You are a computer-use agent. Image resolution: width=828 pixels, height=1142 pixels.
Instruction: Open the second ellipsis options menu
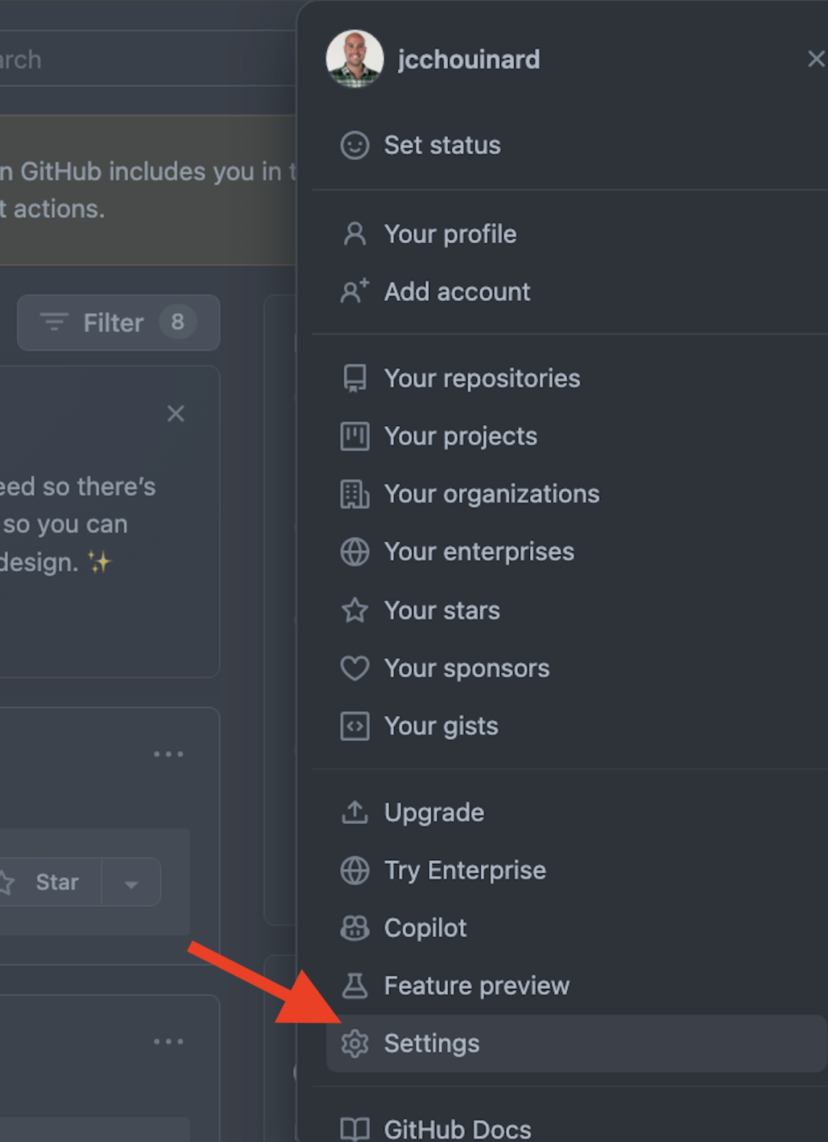click(169, 1041)
